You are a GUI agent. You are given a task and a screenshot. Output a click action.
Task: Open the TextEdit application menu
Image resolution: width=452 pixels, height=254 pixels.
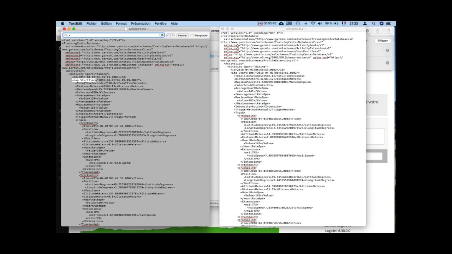(75, 24)
